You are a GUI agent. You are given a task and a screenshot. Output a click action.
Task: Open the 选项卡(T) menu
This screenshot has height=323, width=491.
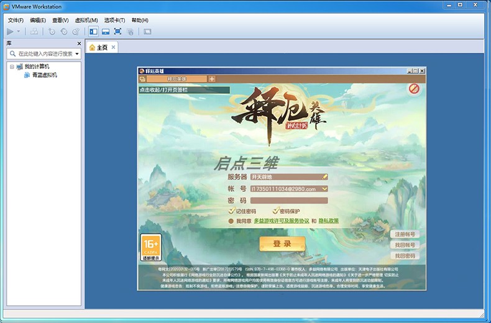click(x=114, y=20)
